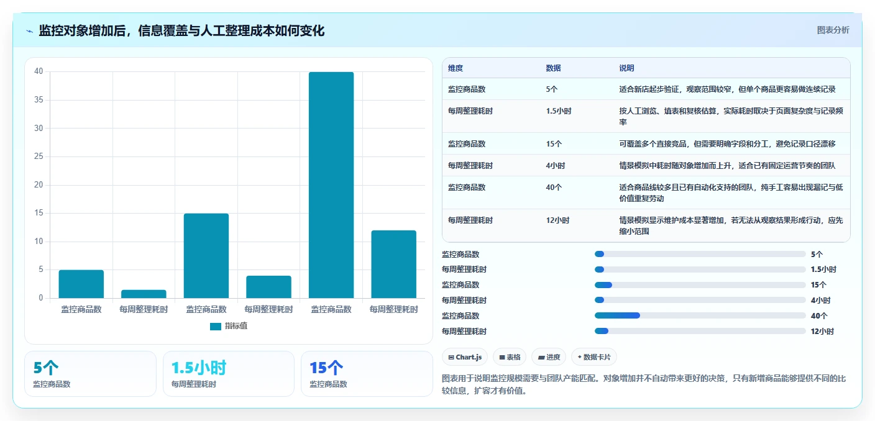Click the description starting 适合新店起步验证
Image resolution: width=875 pixels, height=421 pixels.
pos(727,89)
